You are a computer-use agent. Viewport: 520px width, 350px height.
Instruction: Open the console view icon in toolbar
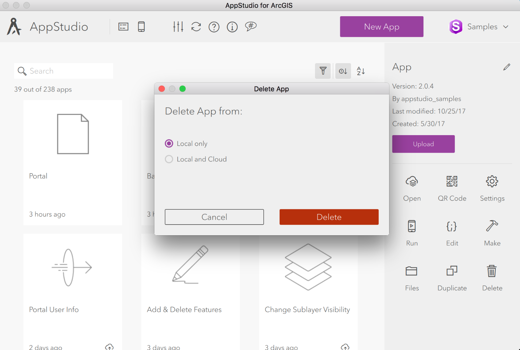123,27
